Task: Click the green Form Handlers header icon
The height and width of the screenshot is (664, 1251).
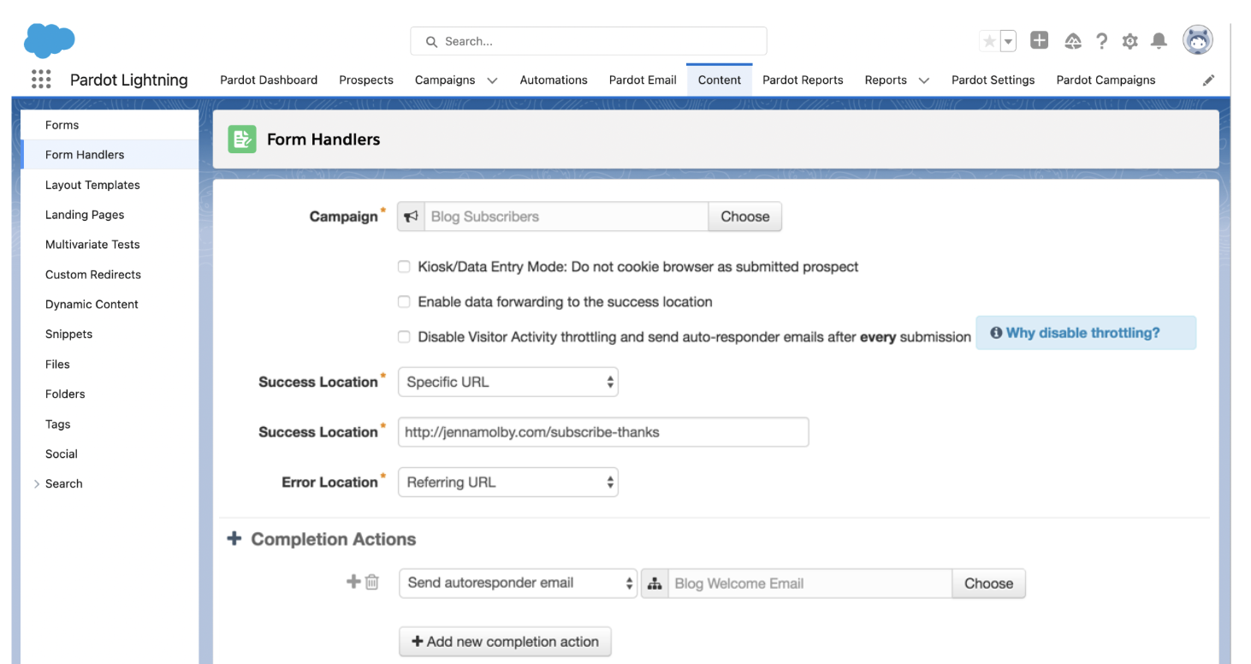Action: pos(242,139)
